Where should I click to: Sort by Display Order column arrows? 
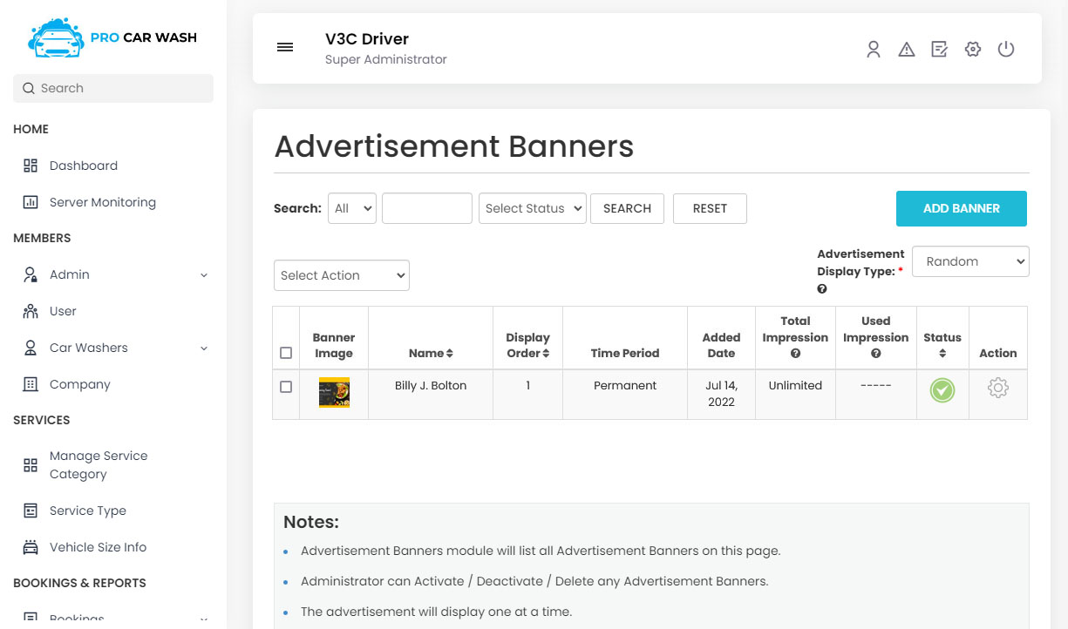tap(546, 354)
